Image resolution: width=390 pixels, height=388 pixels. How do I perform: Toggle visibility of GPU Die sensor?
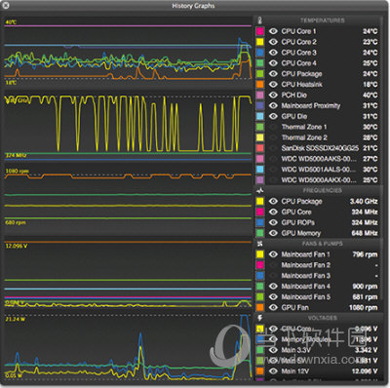pos(273,116)
